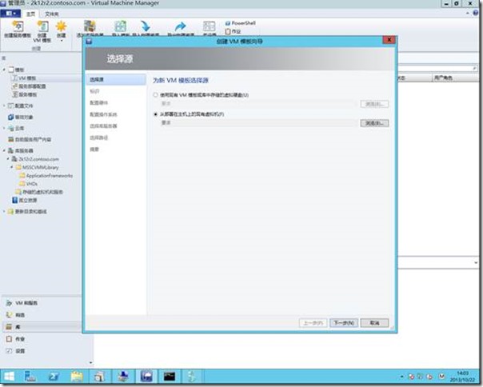
Task: Open the VHDs folder
Action: [29, 184]
